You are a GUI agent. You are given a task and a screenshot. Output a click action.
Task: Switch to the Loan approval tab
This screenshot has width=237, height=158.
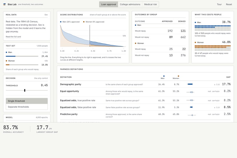point(109,4)
